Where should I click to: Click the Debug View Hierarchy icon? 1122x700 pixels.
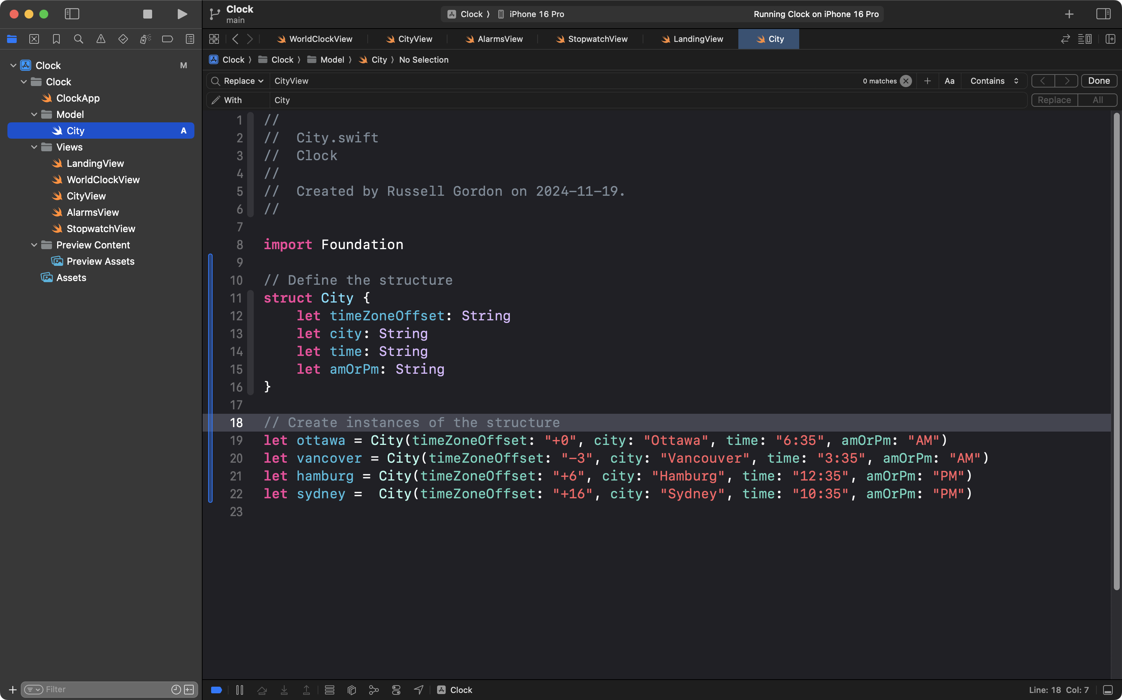pyautogui.click(x=352, y=690)
